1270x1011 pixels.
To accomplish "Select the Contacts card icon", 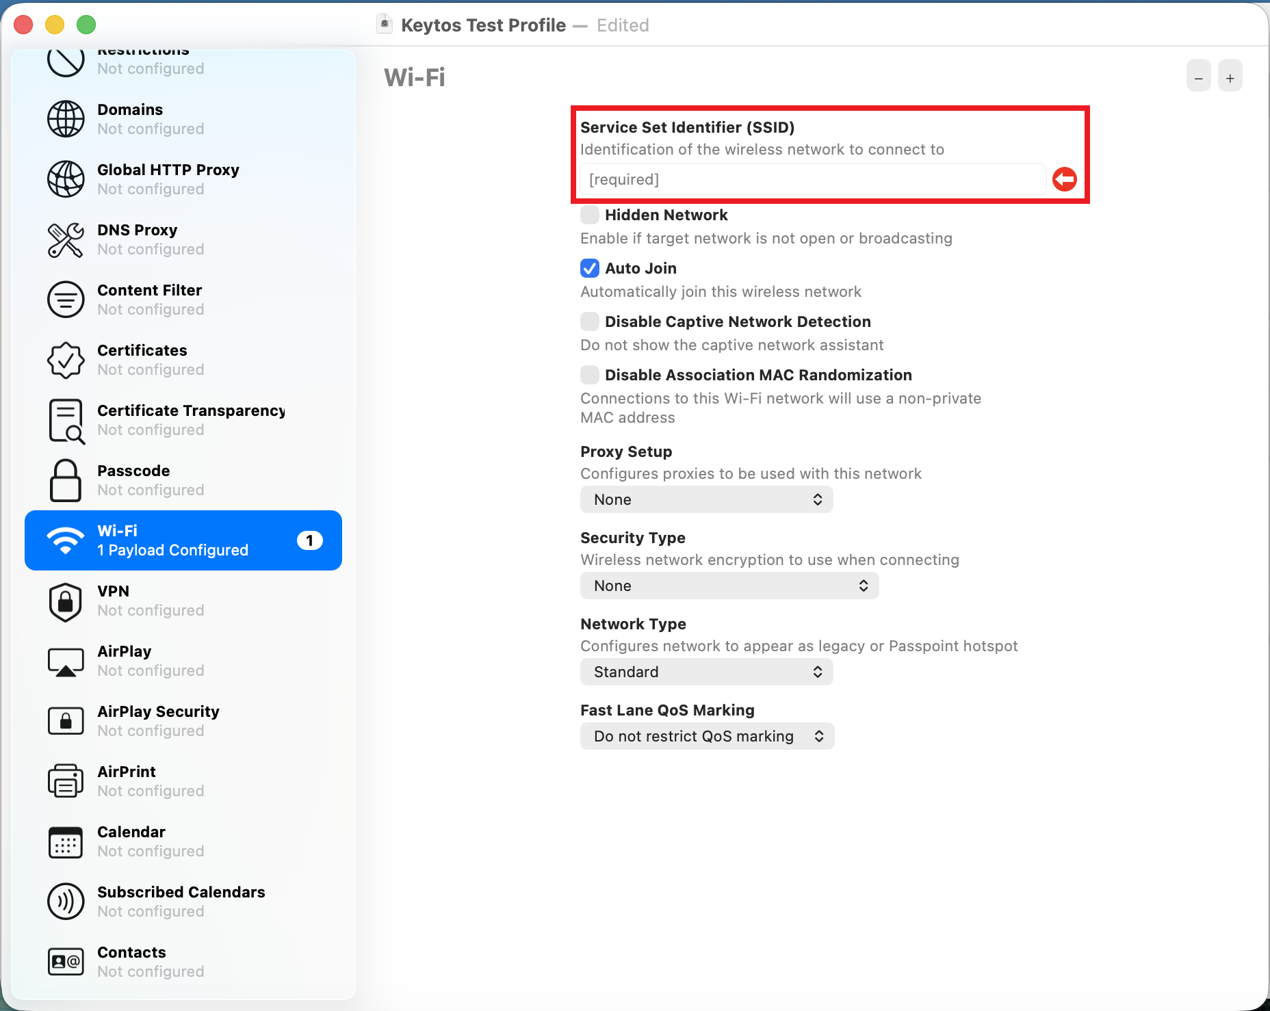I will pyautogui.click(x=66, y=962).
